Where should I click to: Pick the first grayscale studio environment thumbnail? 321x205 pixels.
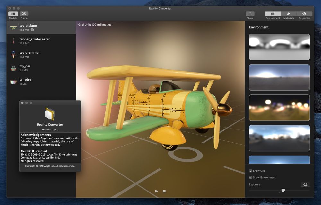[x=279, y=47]
